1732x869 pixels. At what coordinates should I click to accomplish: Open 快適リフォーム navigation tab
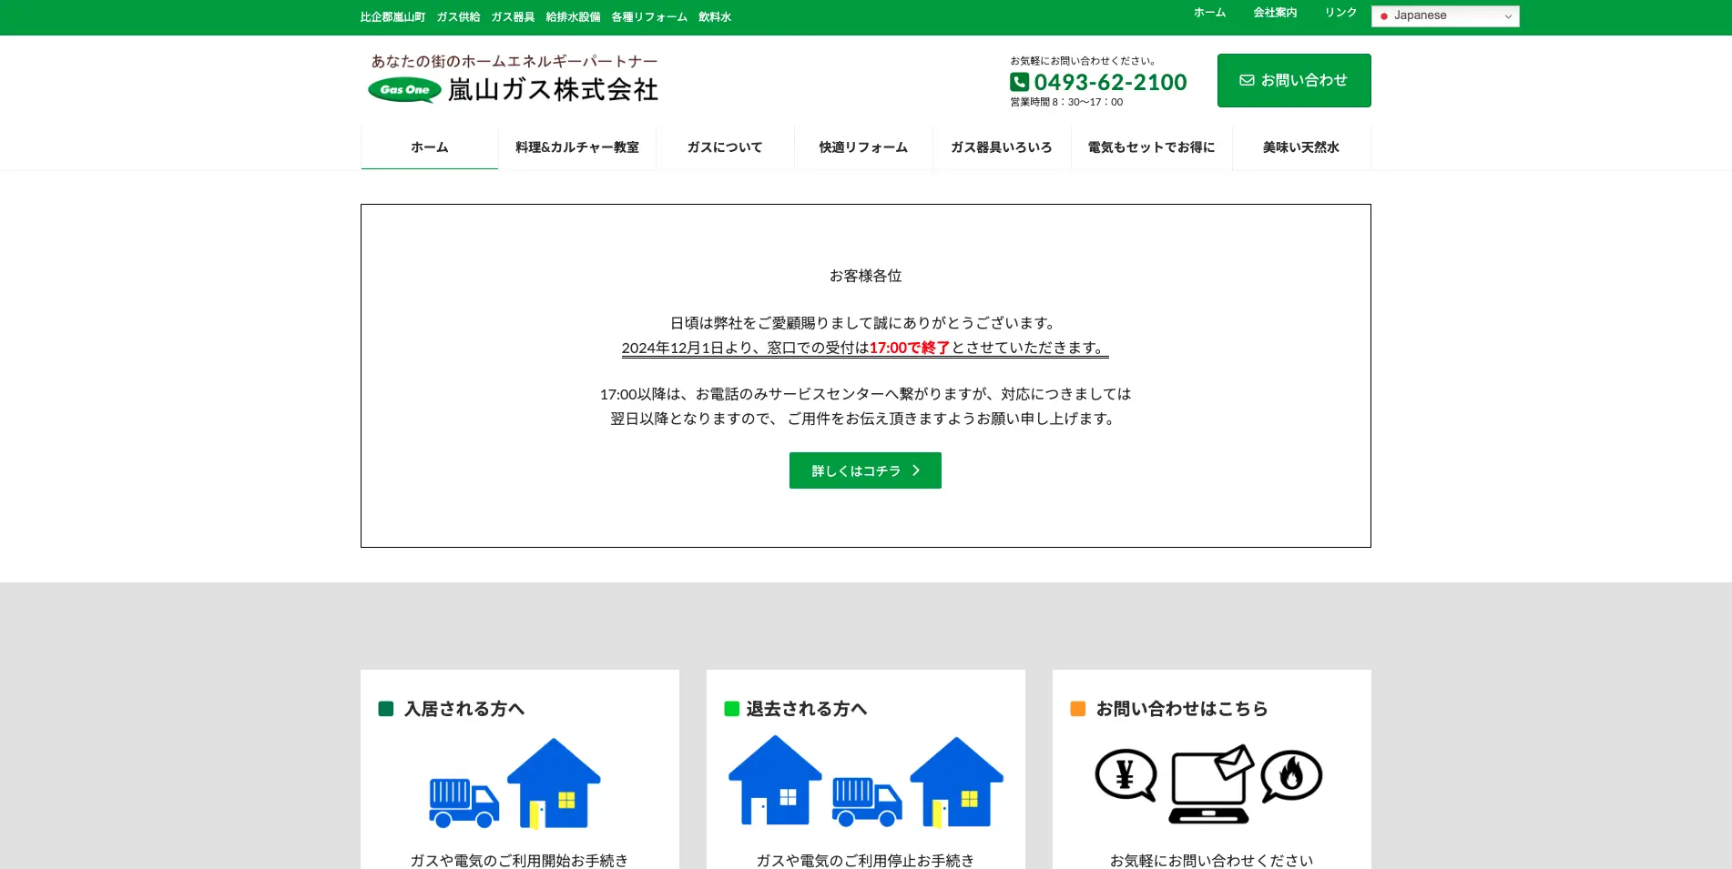[x=863, y=147]
